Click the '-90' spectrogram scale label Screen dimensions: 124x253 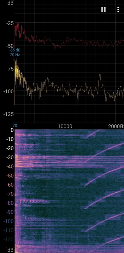10,212
